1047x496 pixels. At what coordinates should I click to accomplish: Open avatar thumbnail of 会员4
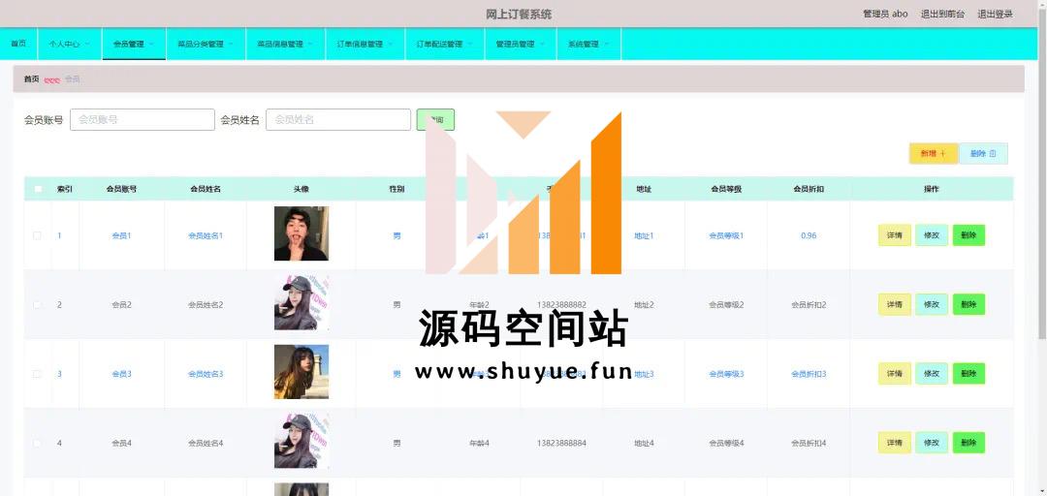click(x=301, y=441)
